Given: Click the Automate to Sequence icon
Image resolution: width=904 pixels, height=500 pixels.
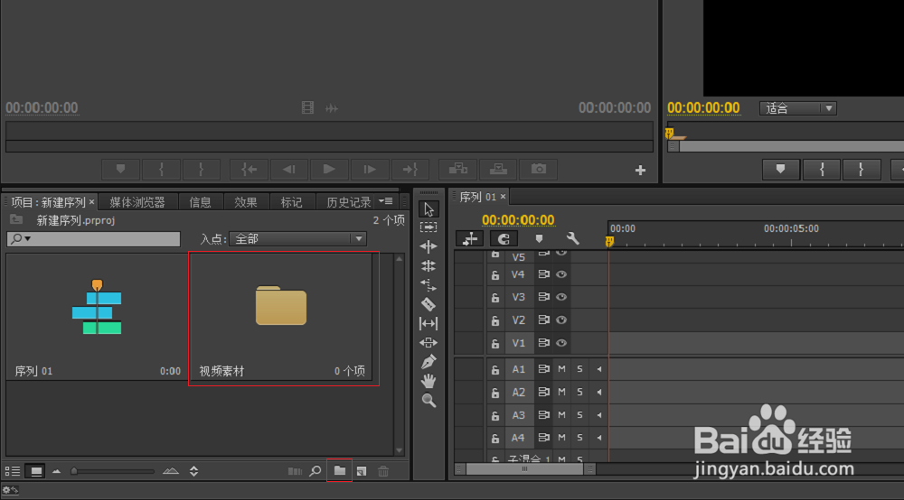Looking at the screenshot, I should [295, 471].
